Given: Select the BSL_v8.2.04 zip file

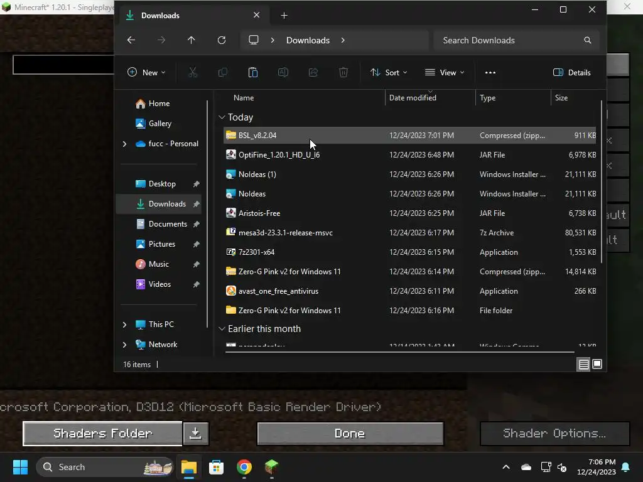Looking at the screenshot, I should tap(409, 136).
